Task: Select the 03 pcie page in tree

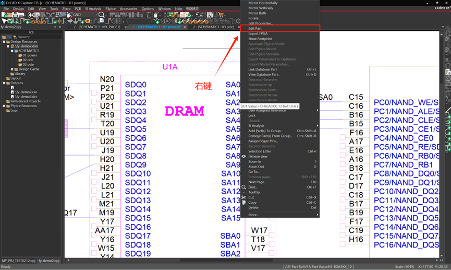Action: coord(28,65)
